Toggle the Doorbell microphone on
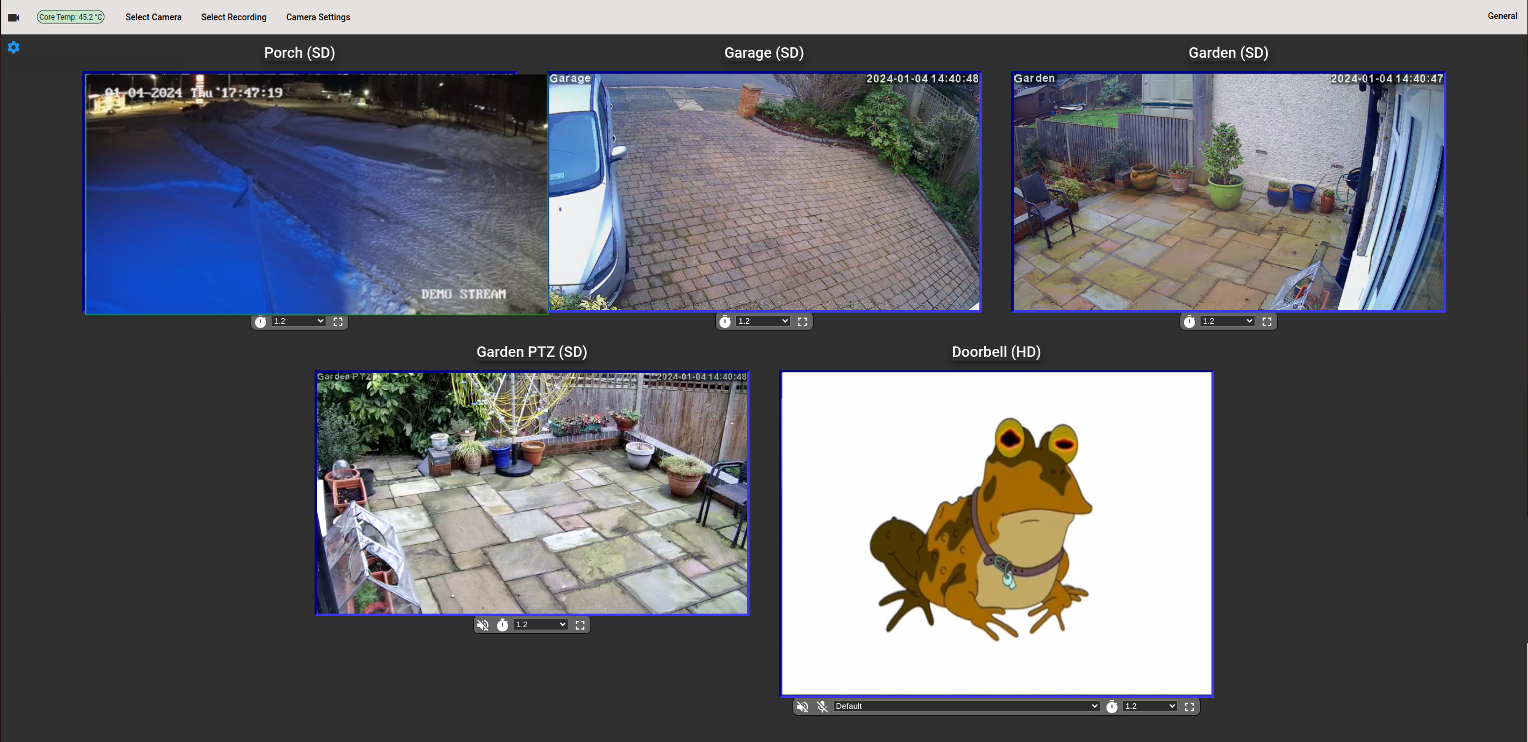 (822, 706)
